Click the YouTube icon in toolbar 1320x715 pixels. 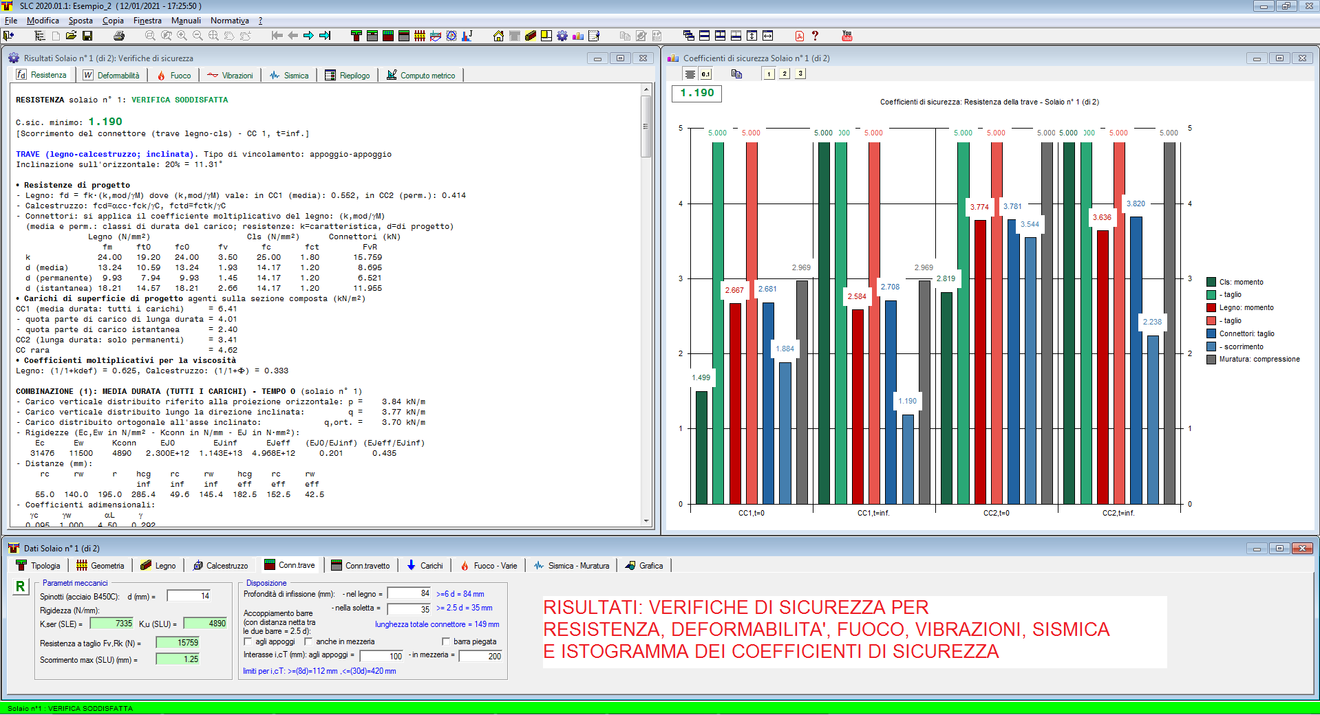point(847,36)
